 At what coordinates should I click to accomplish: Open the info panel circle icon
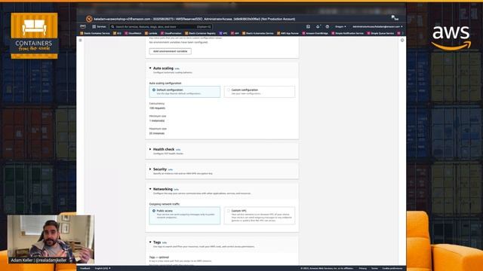tap(402, 40)
